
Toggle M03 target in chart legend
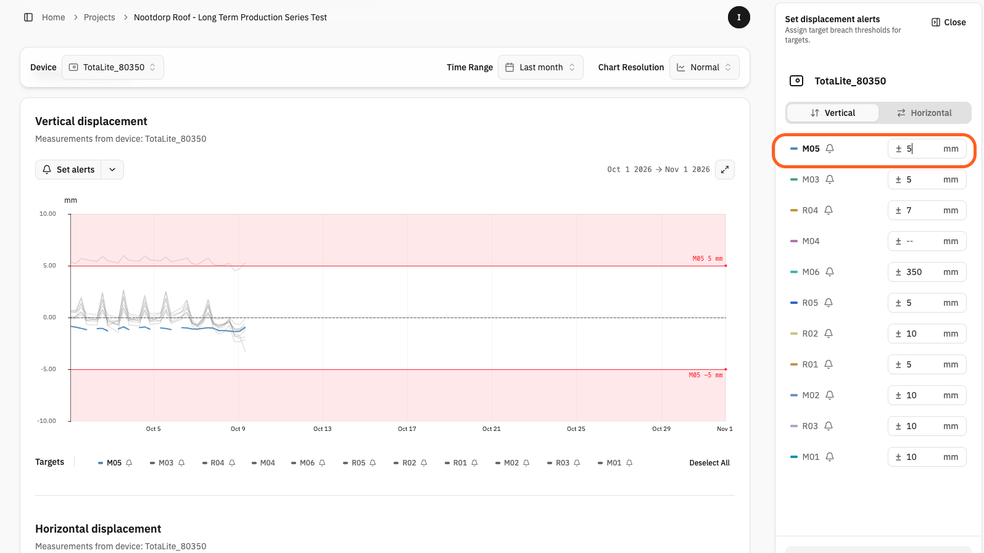coord(167,463)
